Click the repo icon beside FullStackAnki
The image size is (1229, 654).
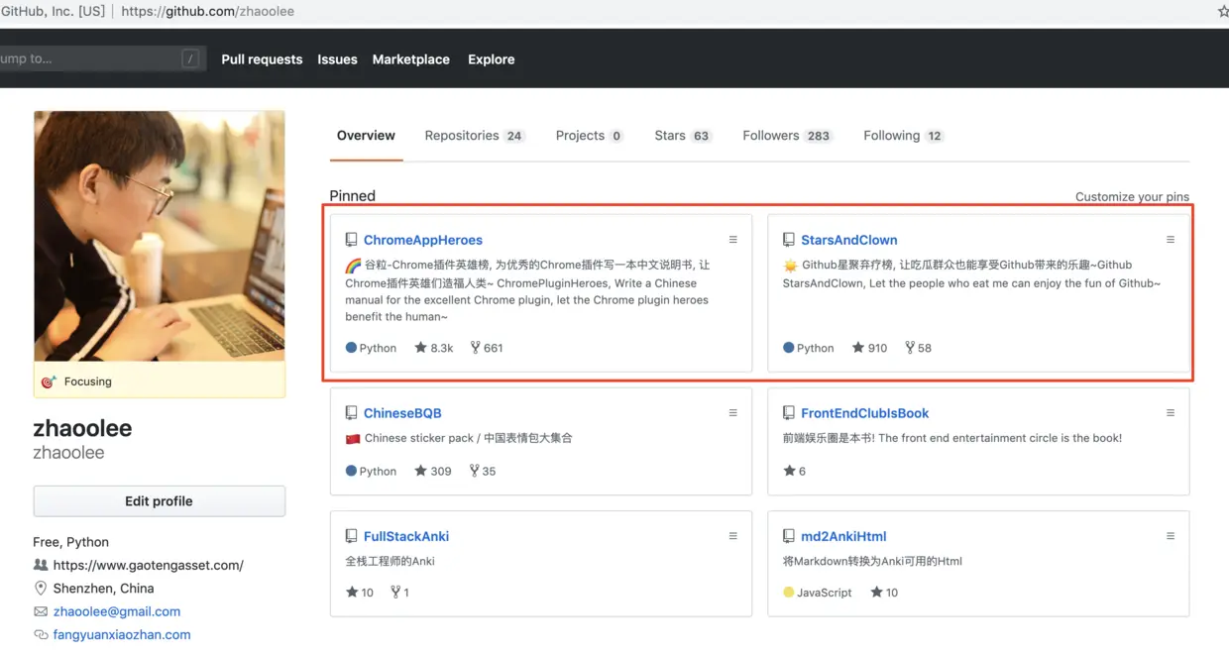pos(351,536)
